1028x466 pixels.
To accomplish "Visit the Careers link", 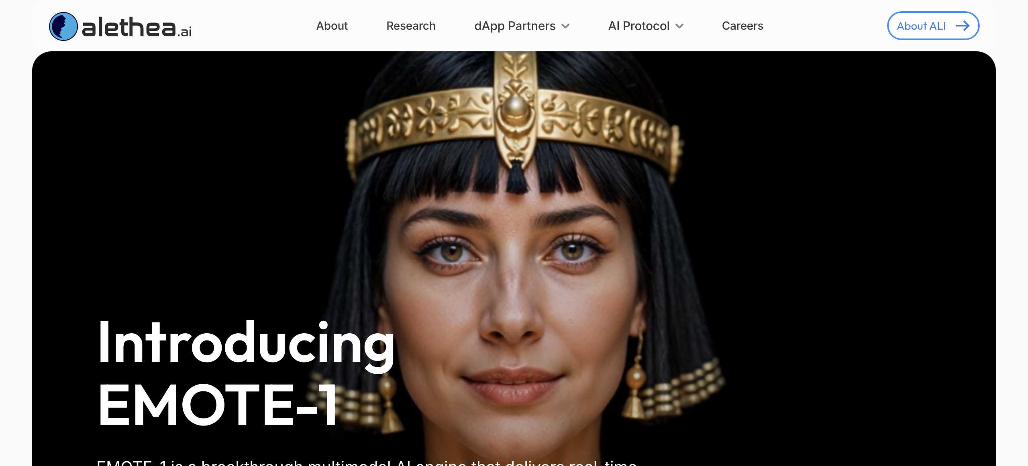I will pyautogui.click(x=742, y=26).
